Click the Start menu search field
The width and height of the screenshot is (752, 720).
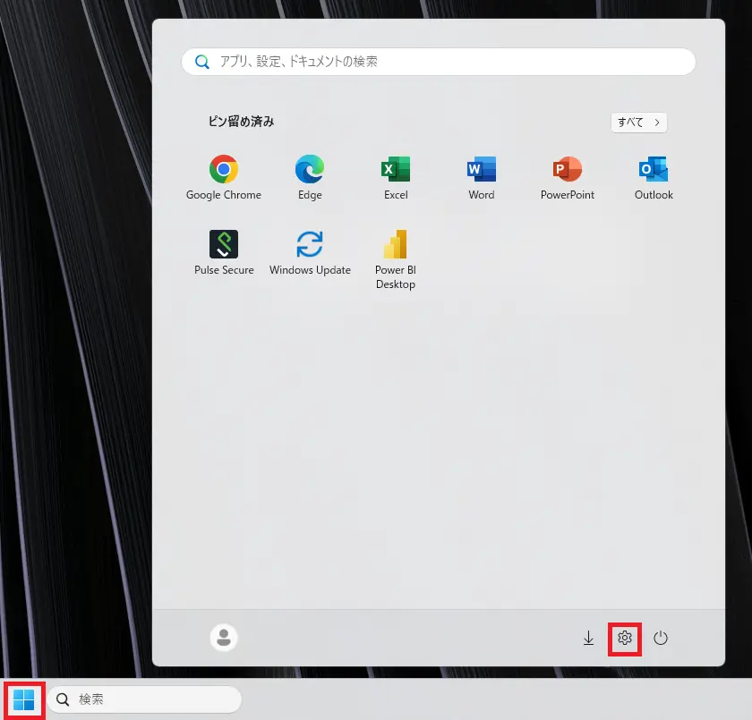tap(448, 62)
